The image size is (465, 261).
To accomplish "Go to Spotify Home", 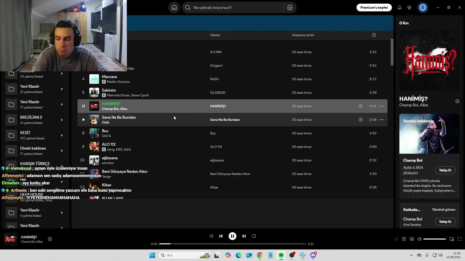I will pos(174,8).
